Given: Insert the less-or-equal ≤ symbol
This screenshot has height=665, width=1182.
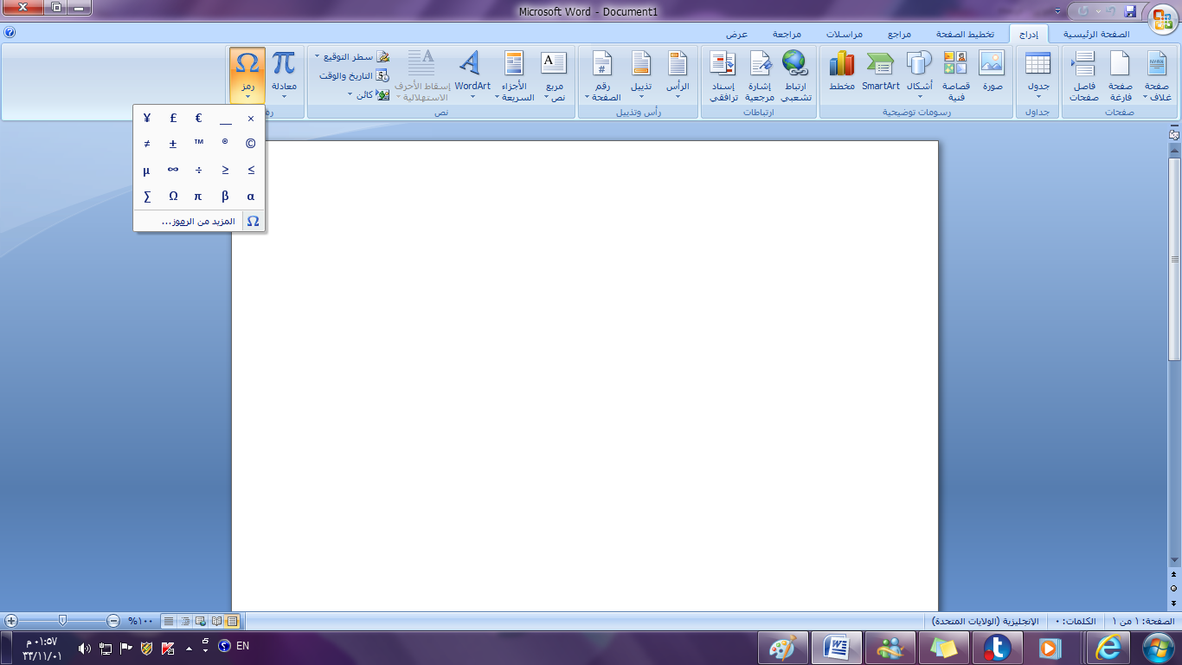Looking at the screenshot, I should coord(251,171).
